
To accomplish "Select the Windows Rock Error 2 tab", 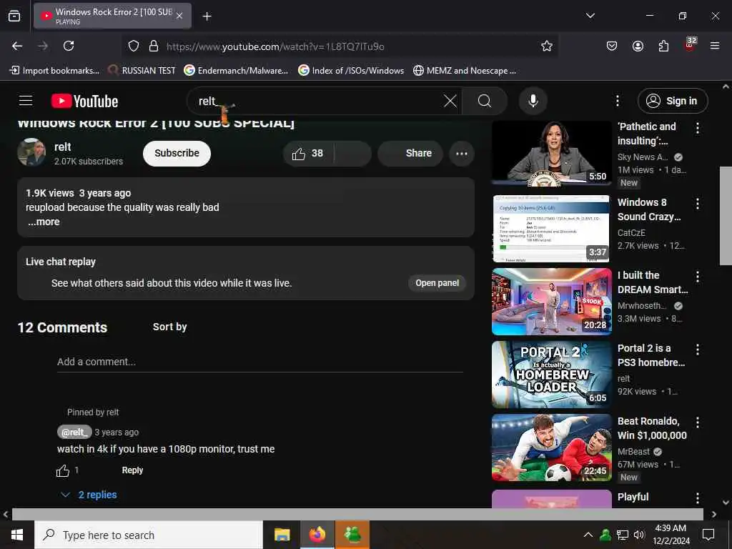I will (x=112, y=16).
